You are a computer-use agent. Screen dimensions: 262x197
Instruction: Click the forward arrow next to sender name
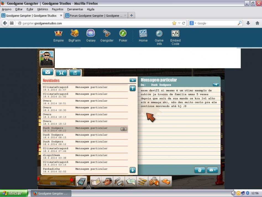point(216,85)
